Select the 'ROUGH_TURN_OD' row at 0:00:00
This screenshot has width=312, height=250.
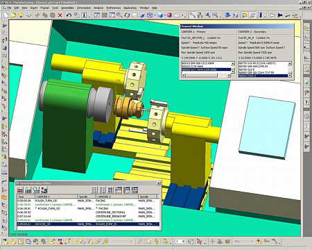pos(88,201)
